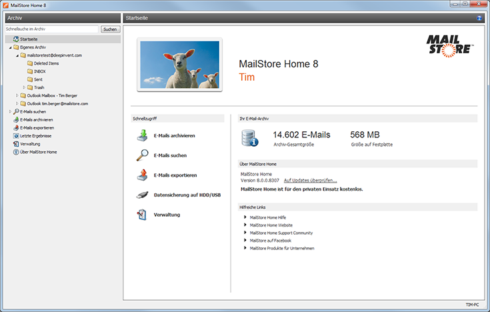Click the Datensicherung auf HDD/USB drive icon
Screen dimensions: 490x312
pyautogui.click(x=142, y=195)
